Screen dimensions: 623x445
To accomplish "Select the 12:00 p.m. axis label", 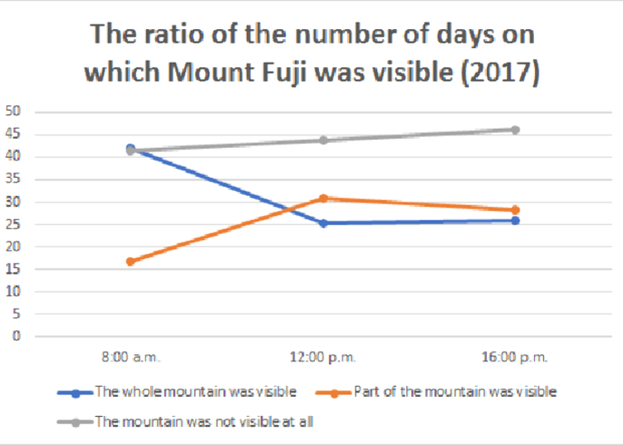I will [x=323, y=356].
